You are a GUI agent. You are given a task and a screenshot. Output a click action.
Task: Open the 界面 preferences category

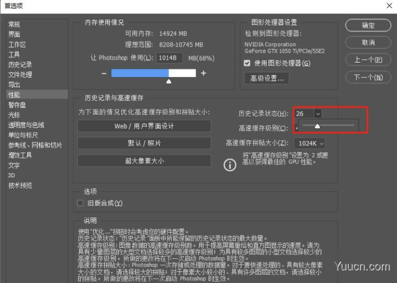14,35
